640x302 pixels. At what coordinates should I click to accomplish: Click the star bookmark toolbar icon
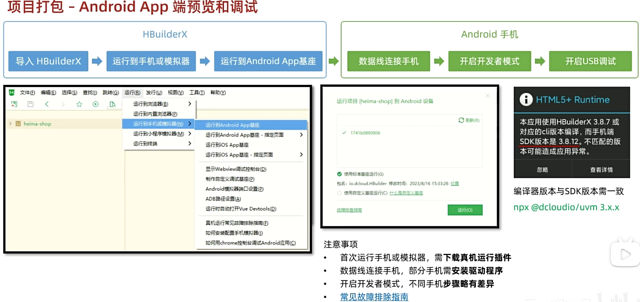tap(79, 104)
